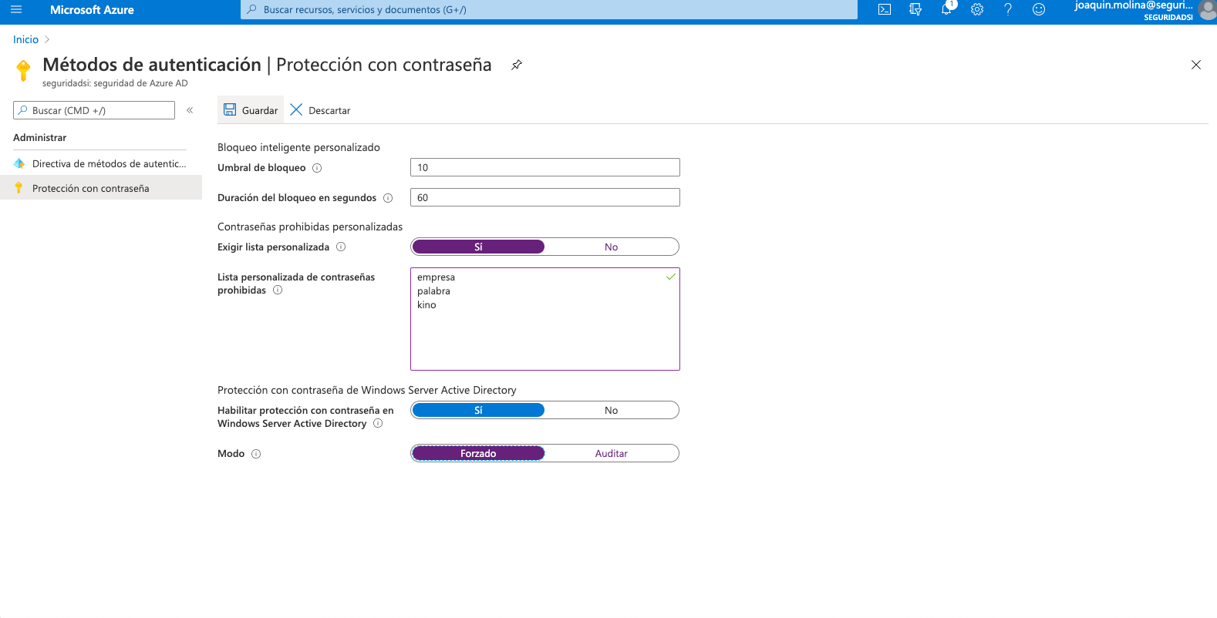The image size is (1217, 618).
Task: Show info tooltip for Umbral de bloqueo
Action: tap(317, 168)
